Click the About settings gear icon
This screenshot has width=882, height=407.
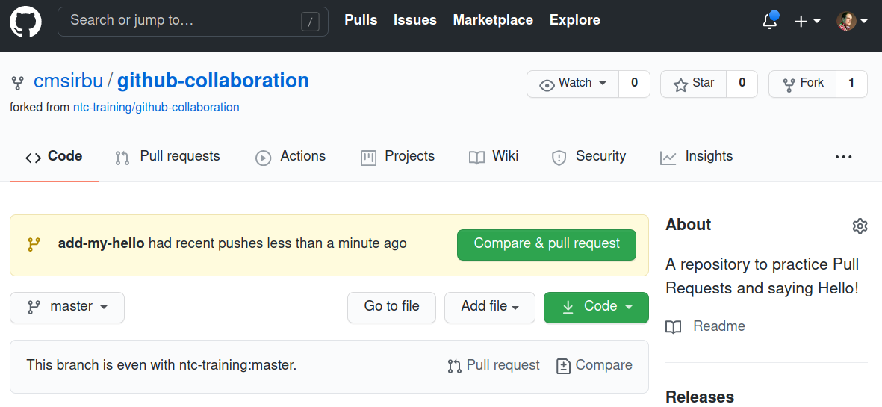pyautogui.click(x=860, y=226)
